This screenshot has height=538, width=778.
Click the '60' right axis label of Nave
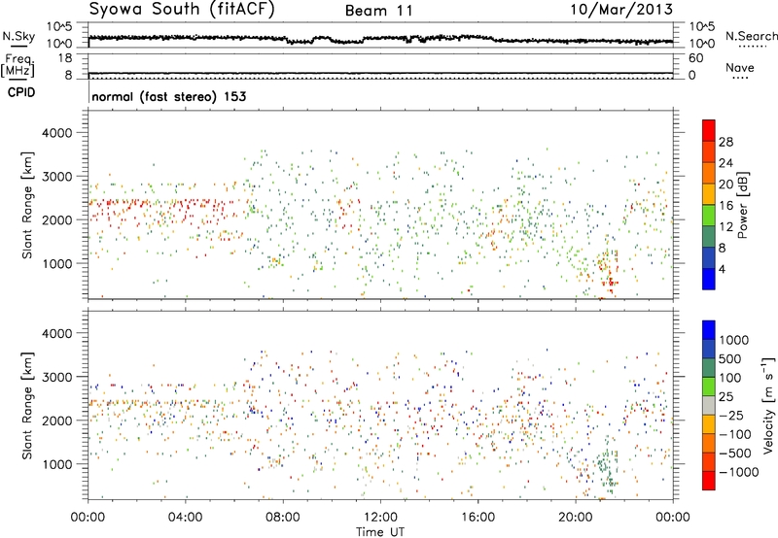click(x=696, y=58)
